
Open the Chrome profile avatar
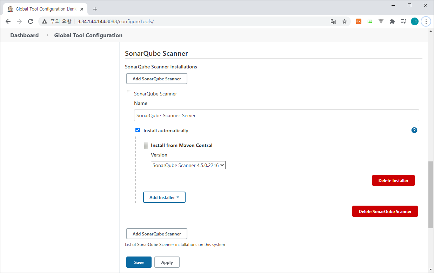[x=415, y=21]
